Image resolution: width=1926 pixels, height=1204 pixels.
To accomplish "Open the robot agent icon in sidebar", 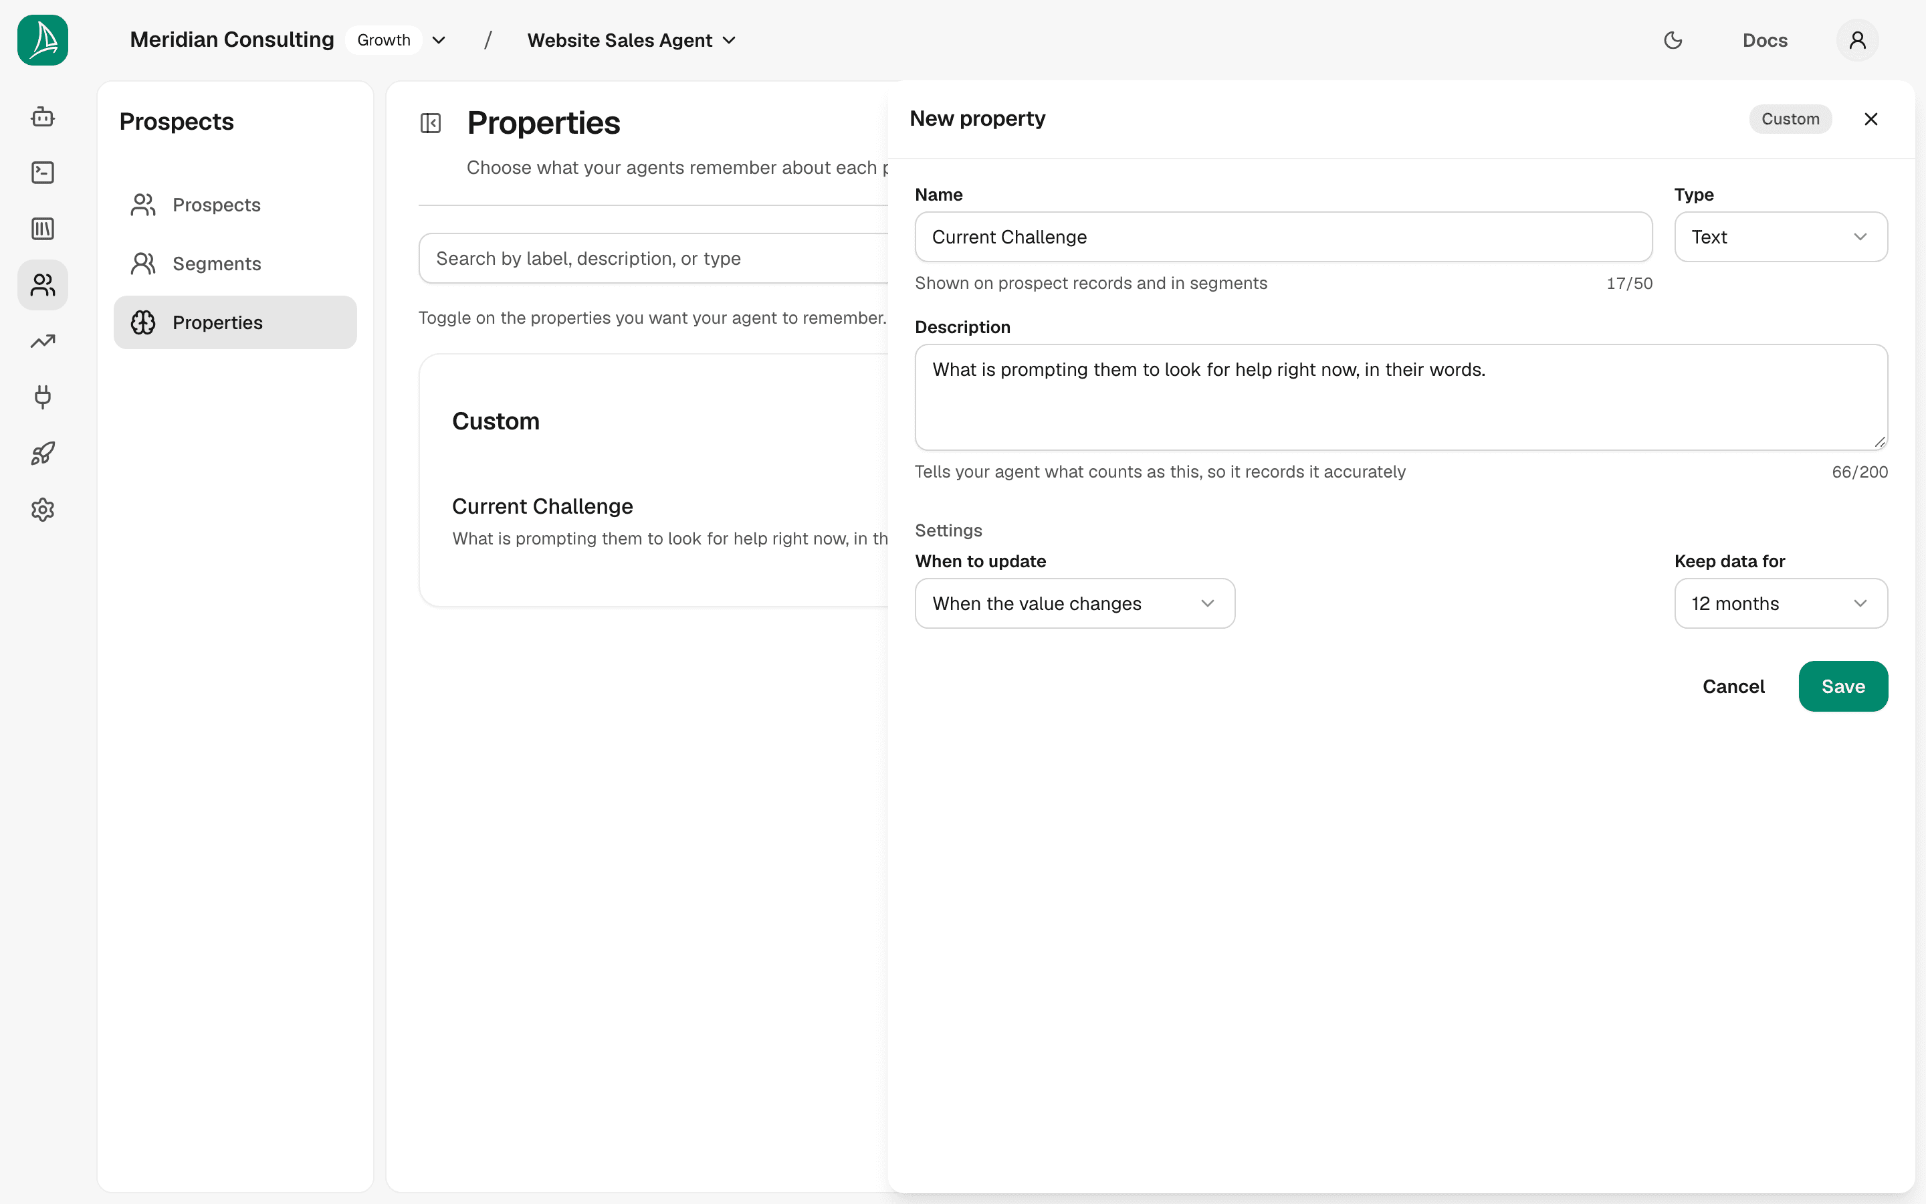I will [x=43, y=117].
